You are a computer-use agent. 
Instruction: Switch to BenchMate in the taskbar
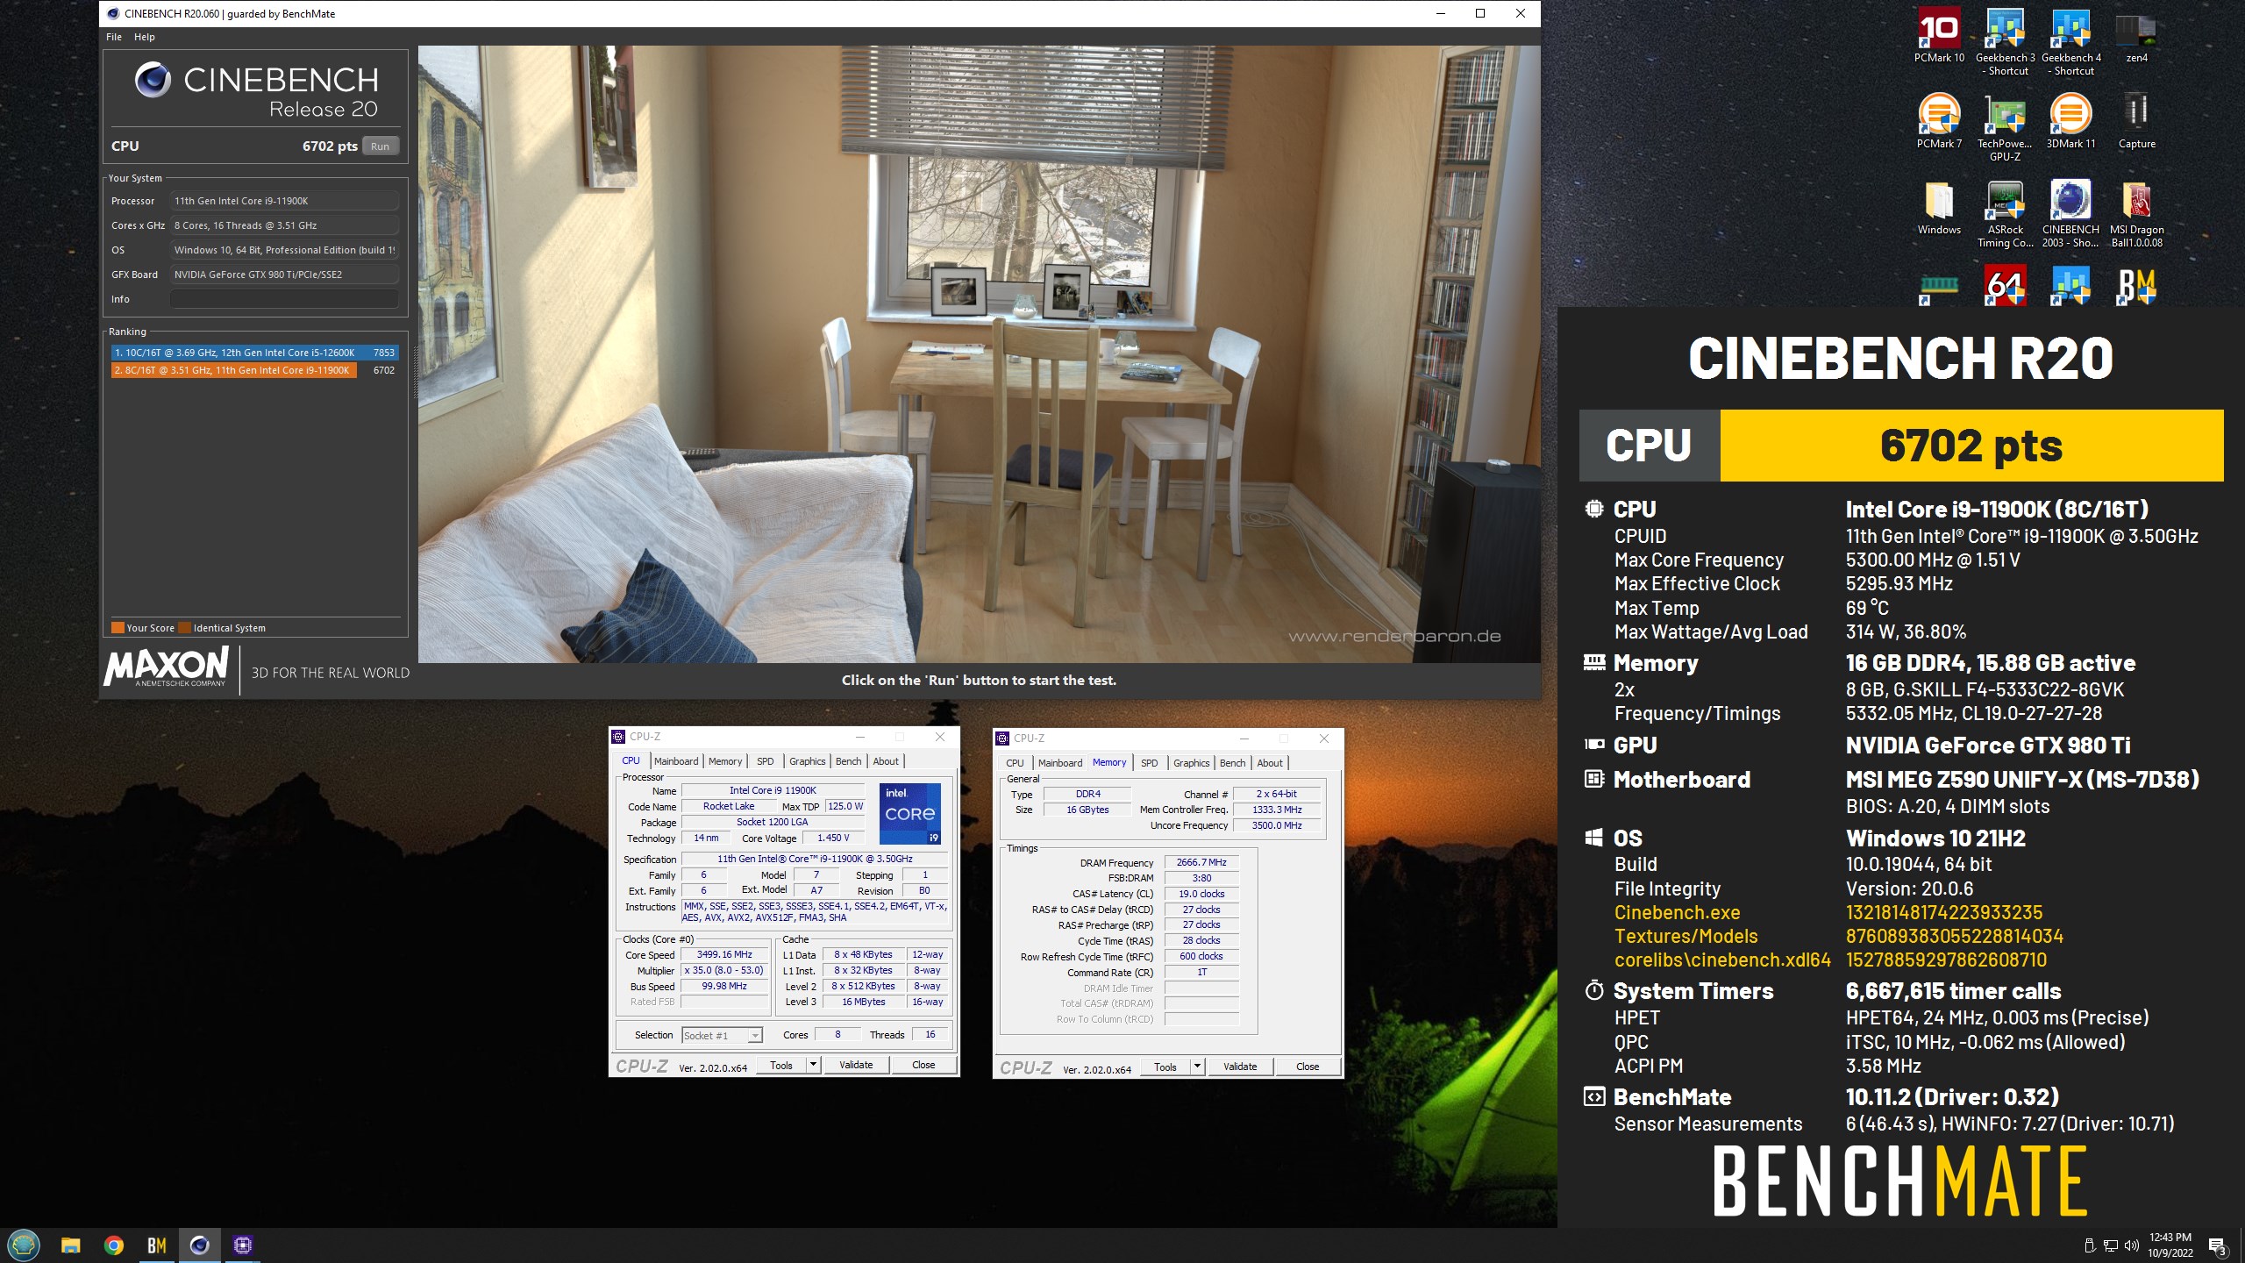pos(157,1245)
